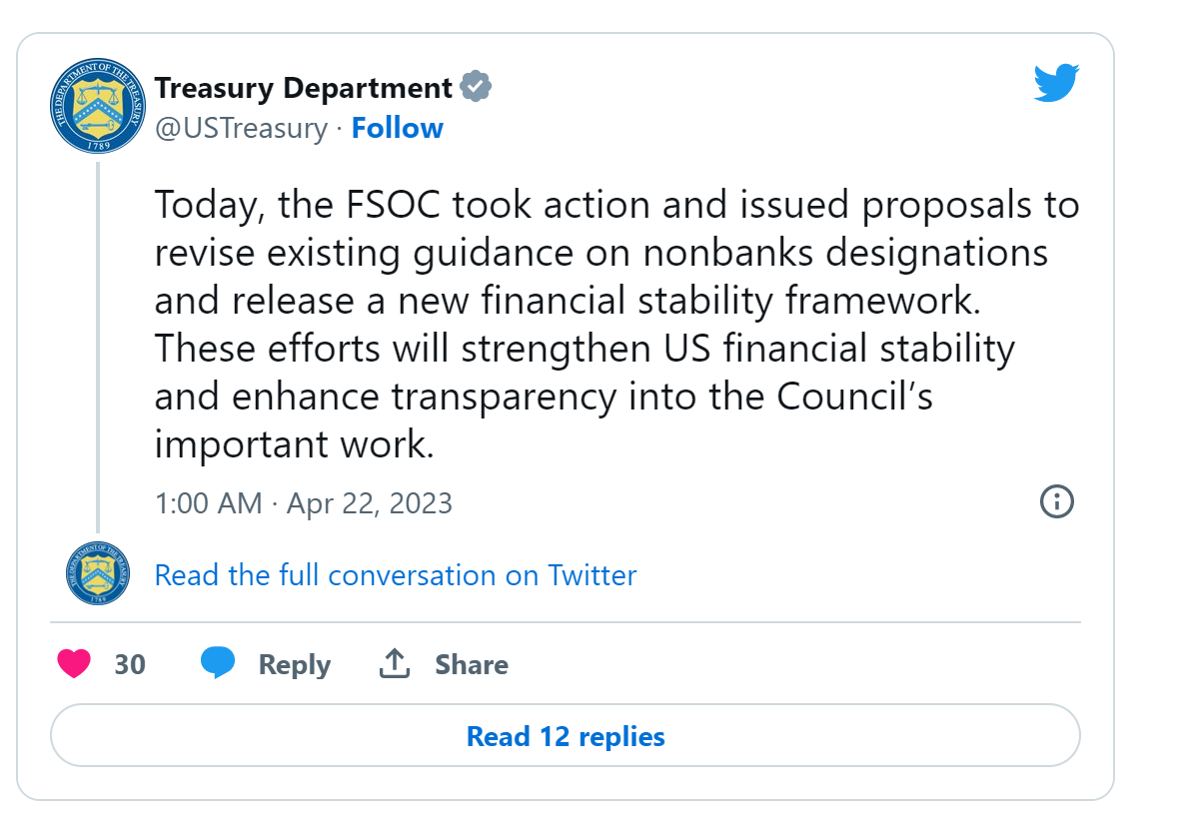Like the tweet with the heart icon
Screen dimensions: 1188x825
pos(74,664)
